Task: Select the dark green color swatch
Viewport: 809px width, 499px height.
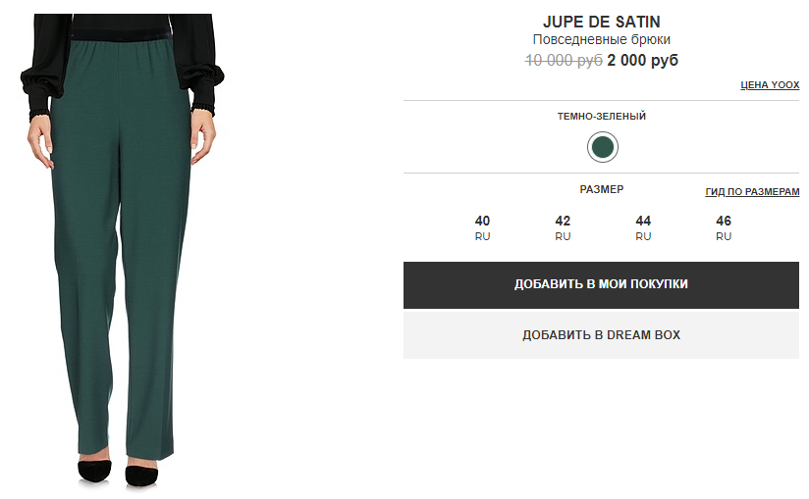Action: (x=602, y=147)
